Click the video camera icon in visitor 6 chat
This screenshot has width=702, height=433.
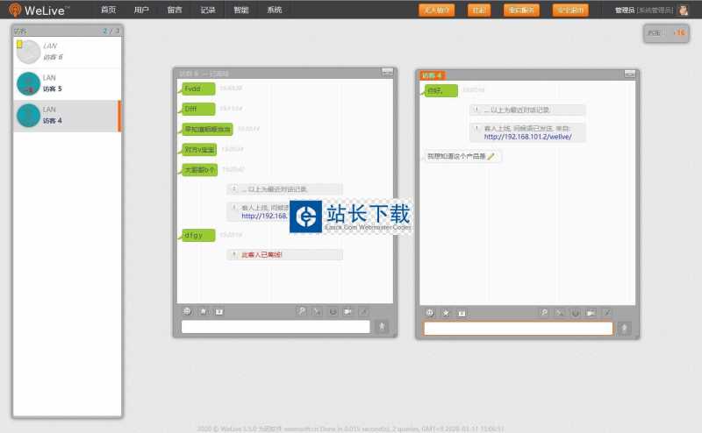tap(347, 311)
